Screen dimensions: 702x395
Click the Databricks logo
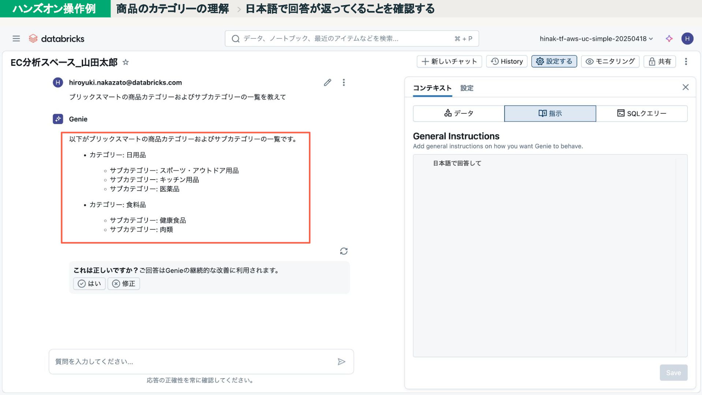pyautogui.click(x=57, y=38)
